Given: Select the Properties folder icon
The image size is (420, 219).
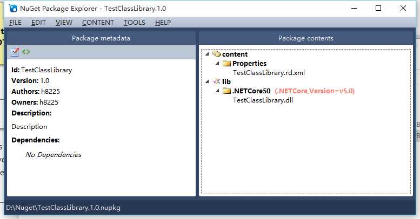Looking at the screenshot, I should pyautogui.click(x=226, y=63).
